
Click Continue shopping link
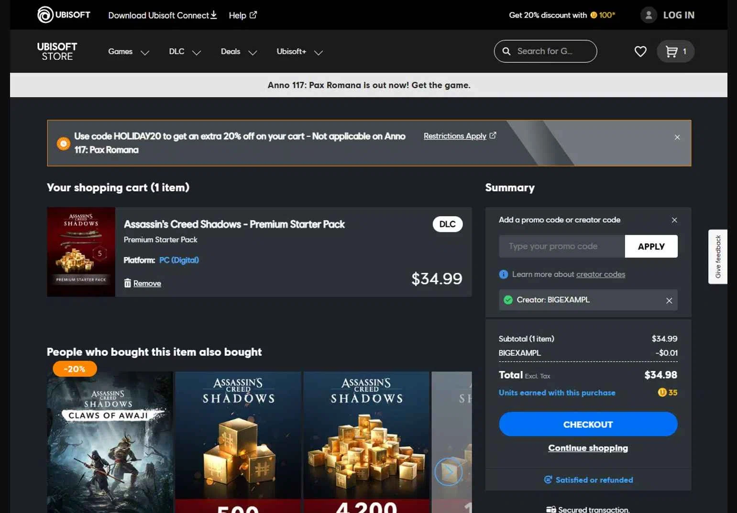tap(588, 448)
